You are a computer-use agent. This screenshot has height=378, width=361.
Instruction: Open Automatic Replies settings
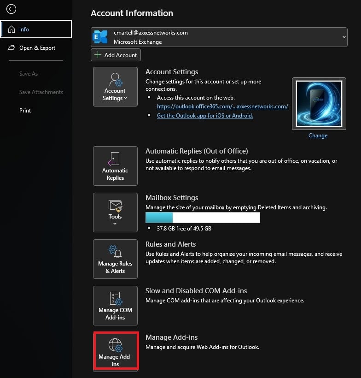(115, 166)
